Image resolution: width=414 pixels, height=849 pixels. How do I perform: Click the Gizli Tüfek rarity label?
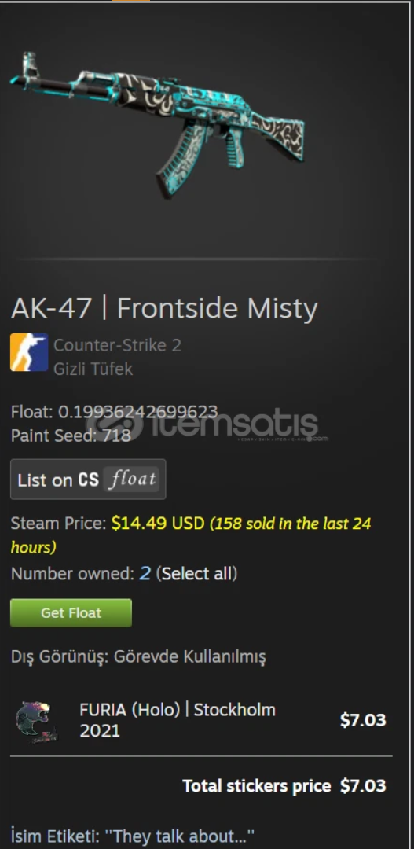[x=93, y=369]
